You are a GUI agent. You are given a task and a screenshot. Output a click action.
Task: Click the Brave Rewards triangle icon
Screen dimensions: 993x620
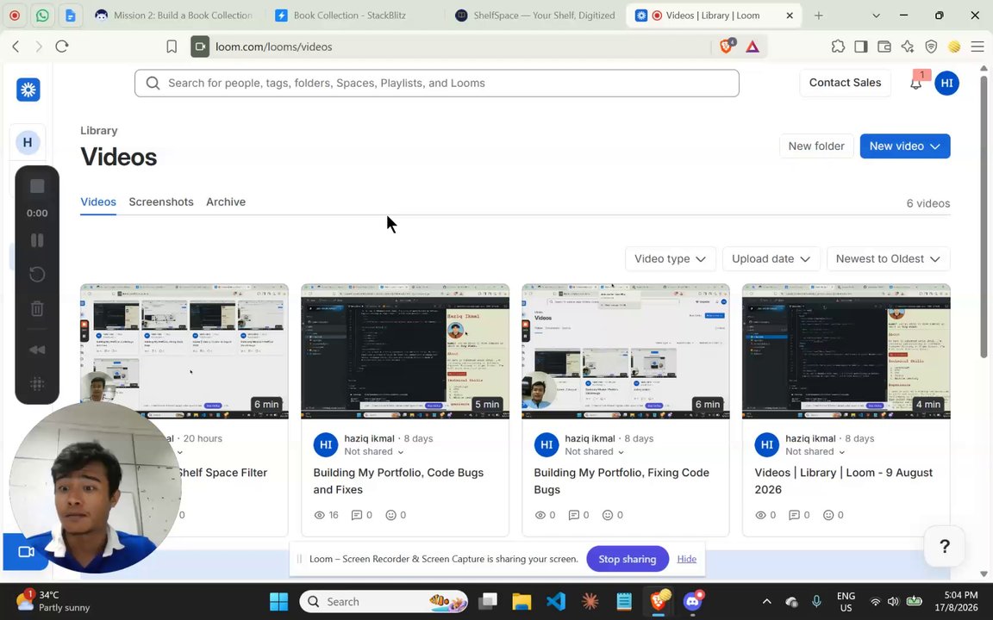point(753,46)
